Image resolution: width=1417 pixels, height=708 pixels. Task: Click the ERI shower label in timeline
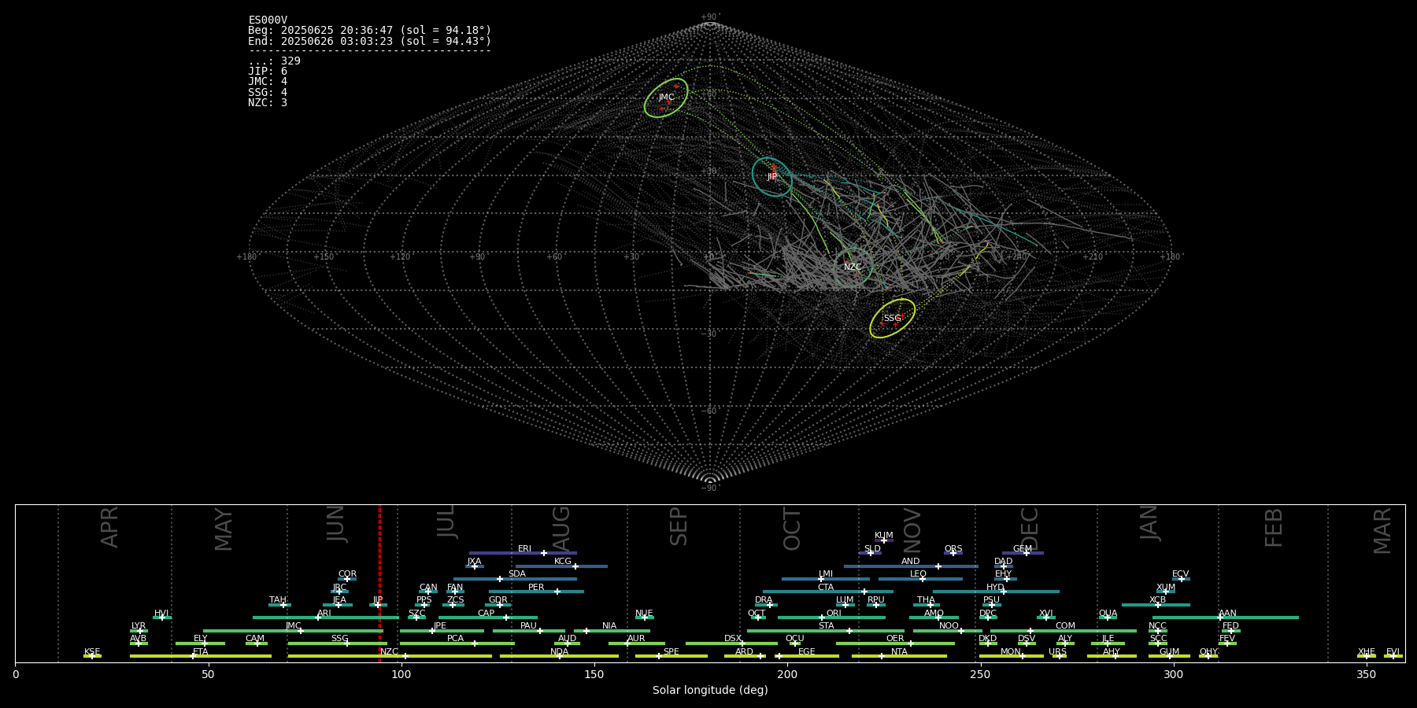525,549
